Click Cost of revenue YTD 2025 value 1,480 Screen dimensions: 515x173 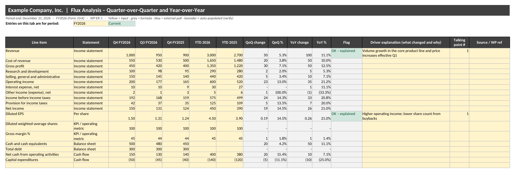(x=230, y=61)
